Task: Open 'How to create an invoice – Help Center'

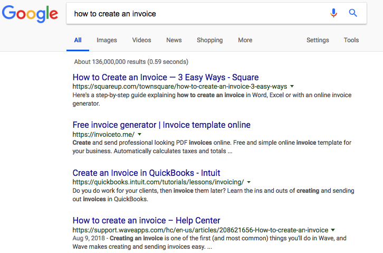Action: 146,220
